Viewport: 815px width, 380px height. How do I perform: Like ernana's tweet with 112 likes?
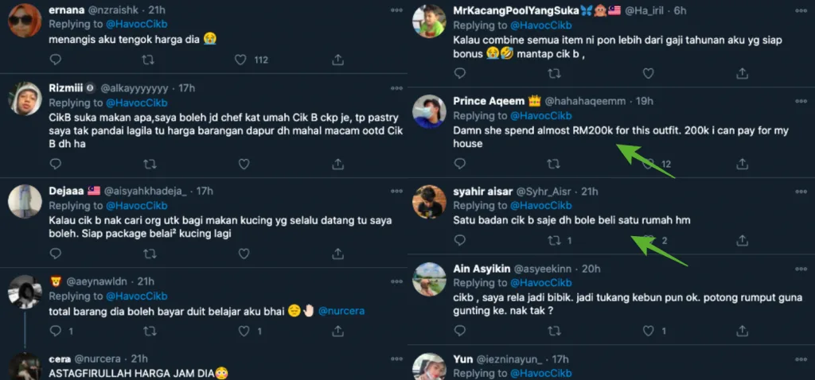click(240, 60)
